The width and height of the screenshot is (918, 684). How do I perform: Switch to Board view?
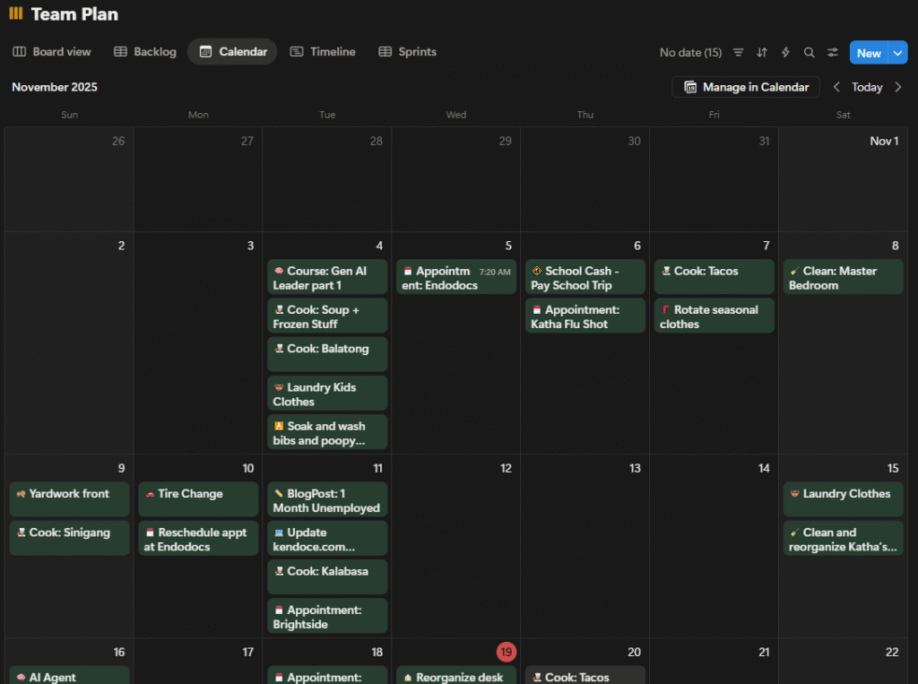tap(51, 52)
